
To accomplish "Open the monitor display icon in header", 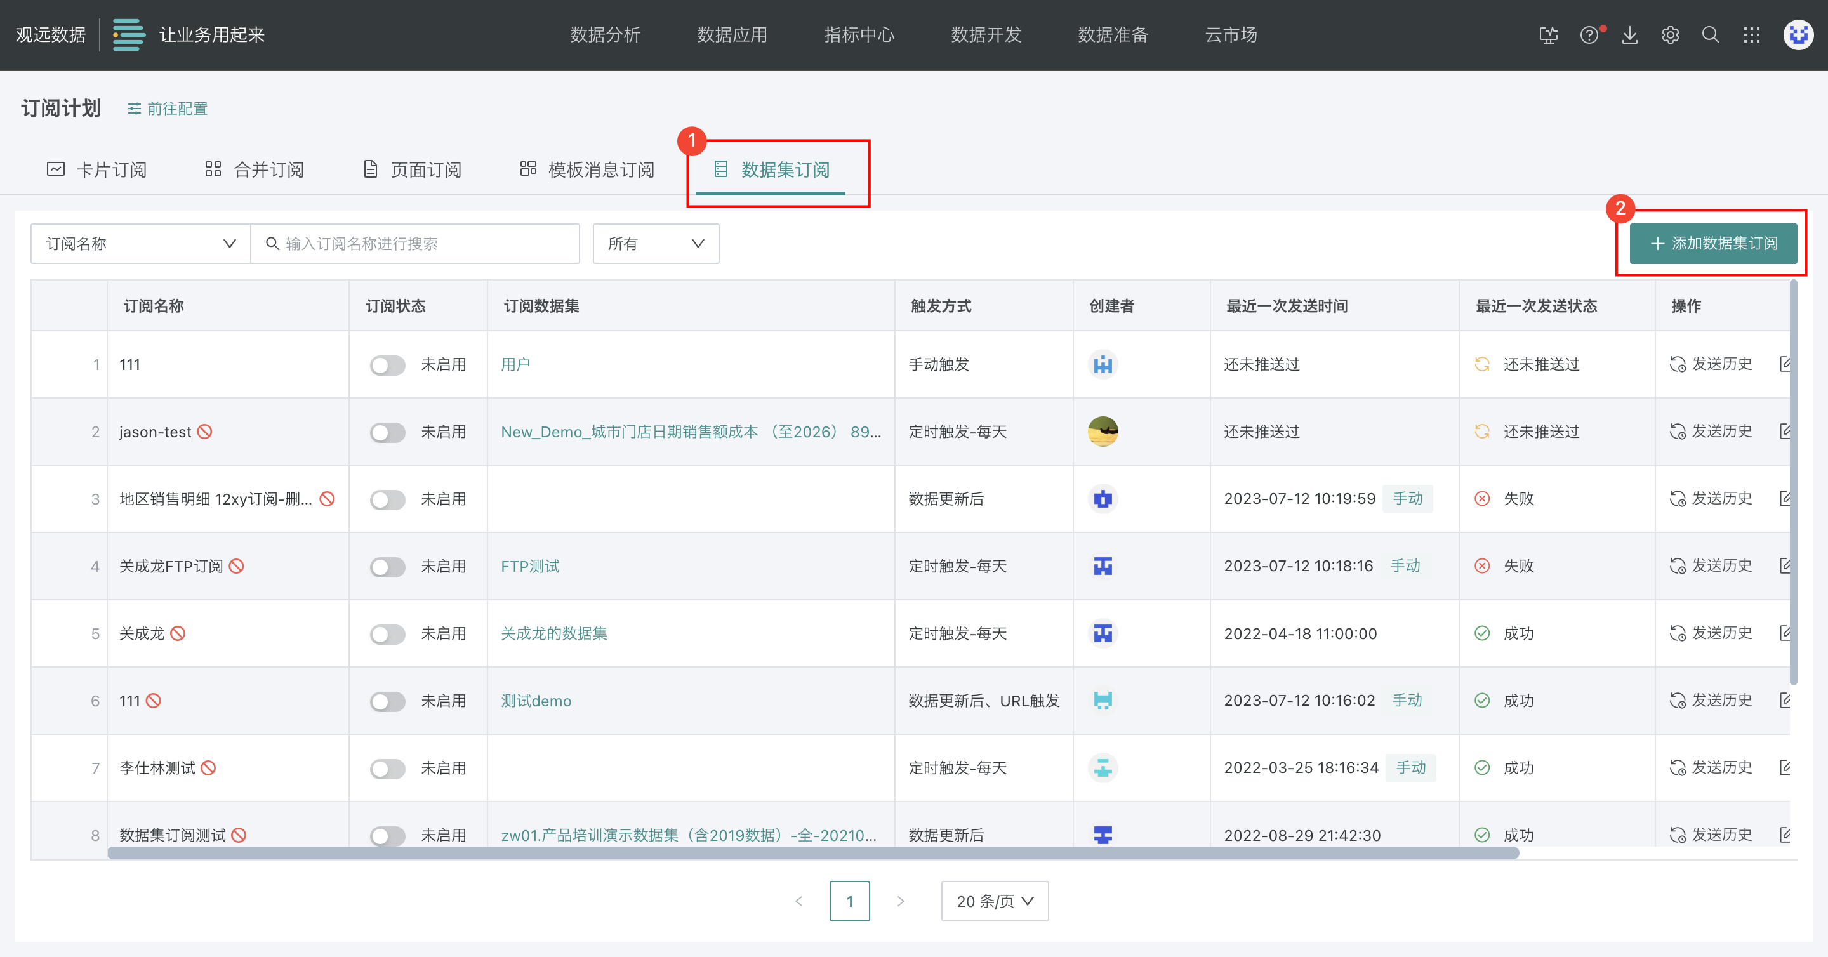I will coord(1549,35).
